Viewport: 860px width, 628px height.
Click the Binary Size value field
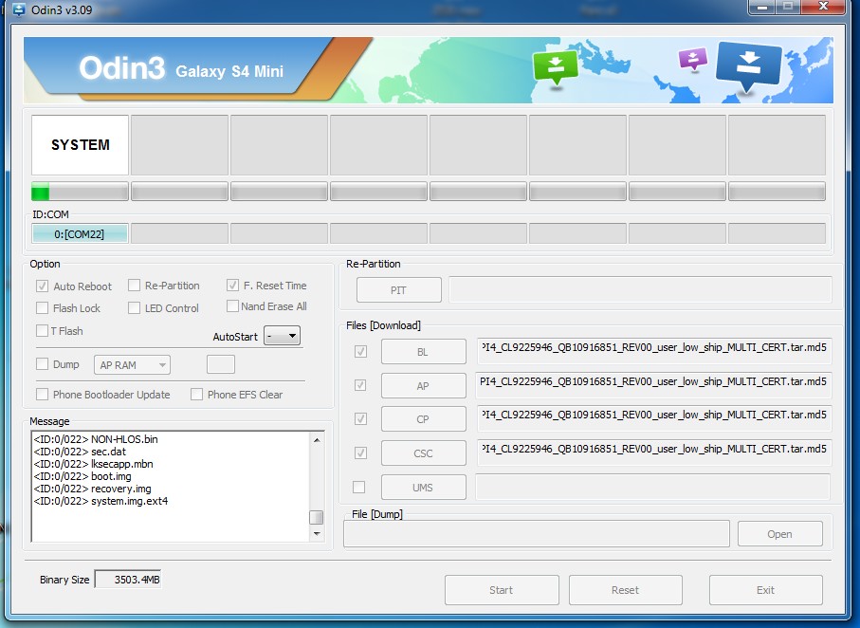[128, 579]
